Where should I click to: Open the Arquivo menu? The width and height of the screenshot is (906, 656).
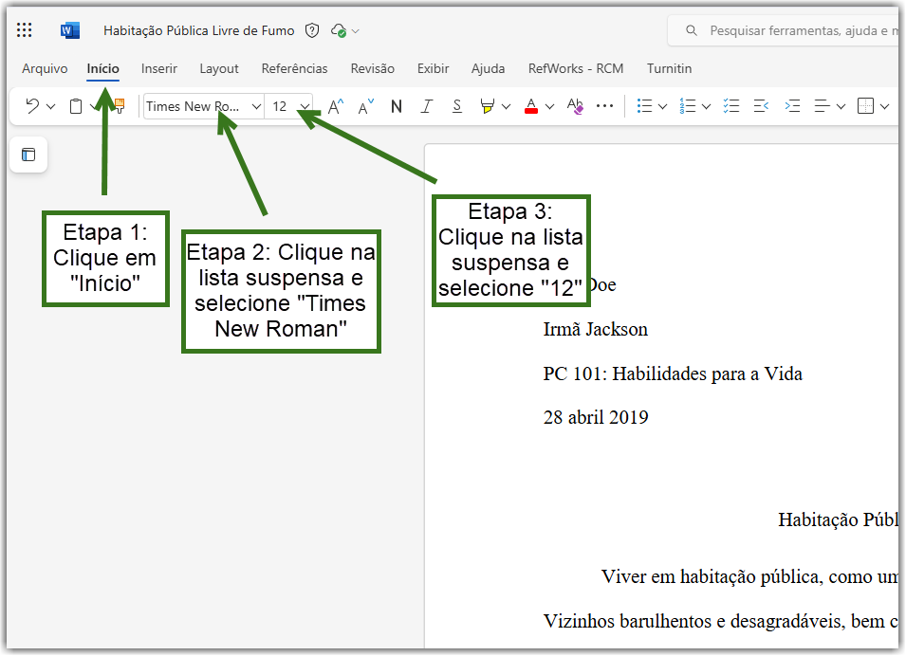click(45, 68)
